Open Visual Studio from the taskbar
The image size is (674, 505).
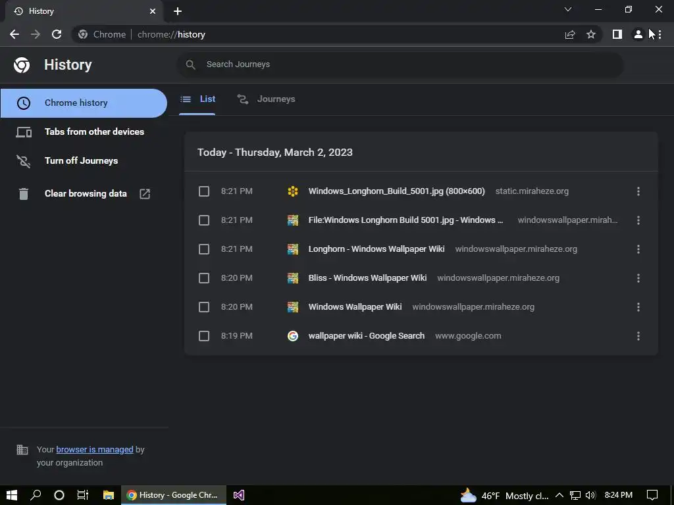239,495
